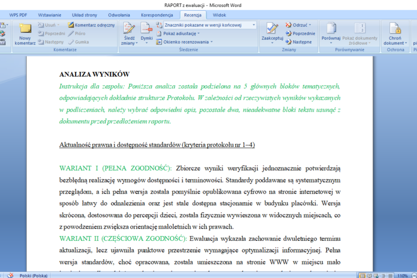Click the 110% zoom level
The height and width of the screenshot is (278, 417).
click(402, 276)
